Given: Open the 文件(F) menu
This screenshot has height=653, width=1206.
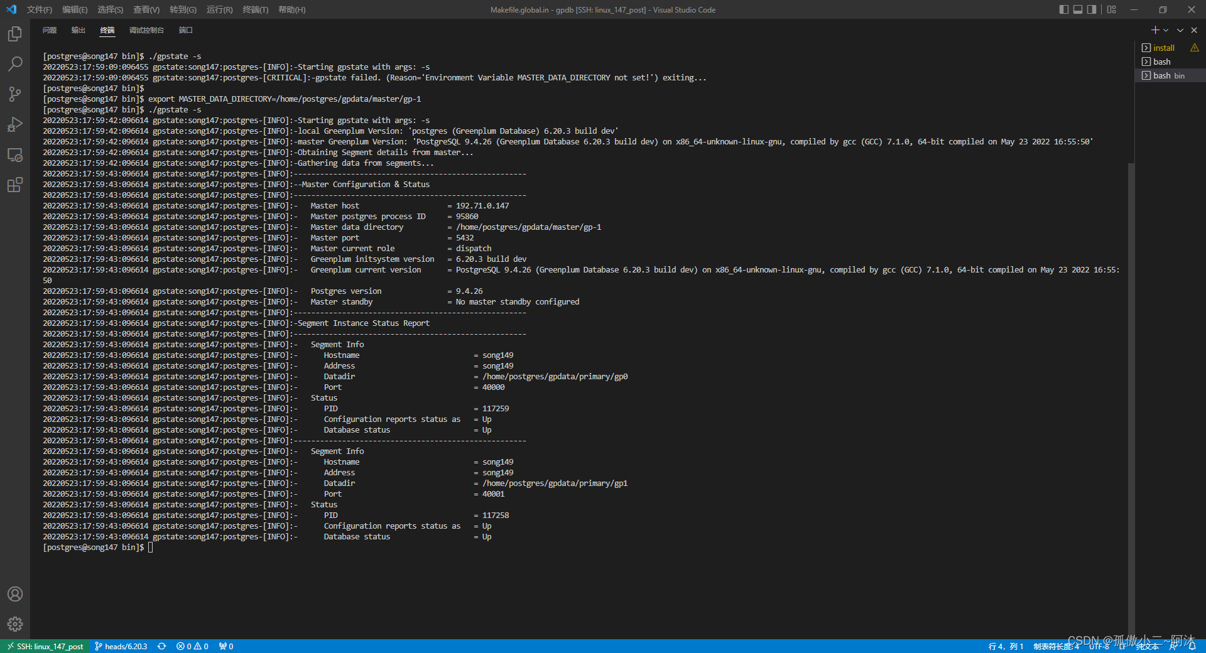Looking at the screenshot, I should click(x=40, y=9).
